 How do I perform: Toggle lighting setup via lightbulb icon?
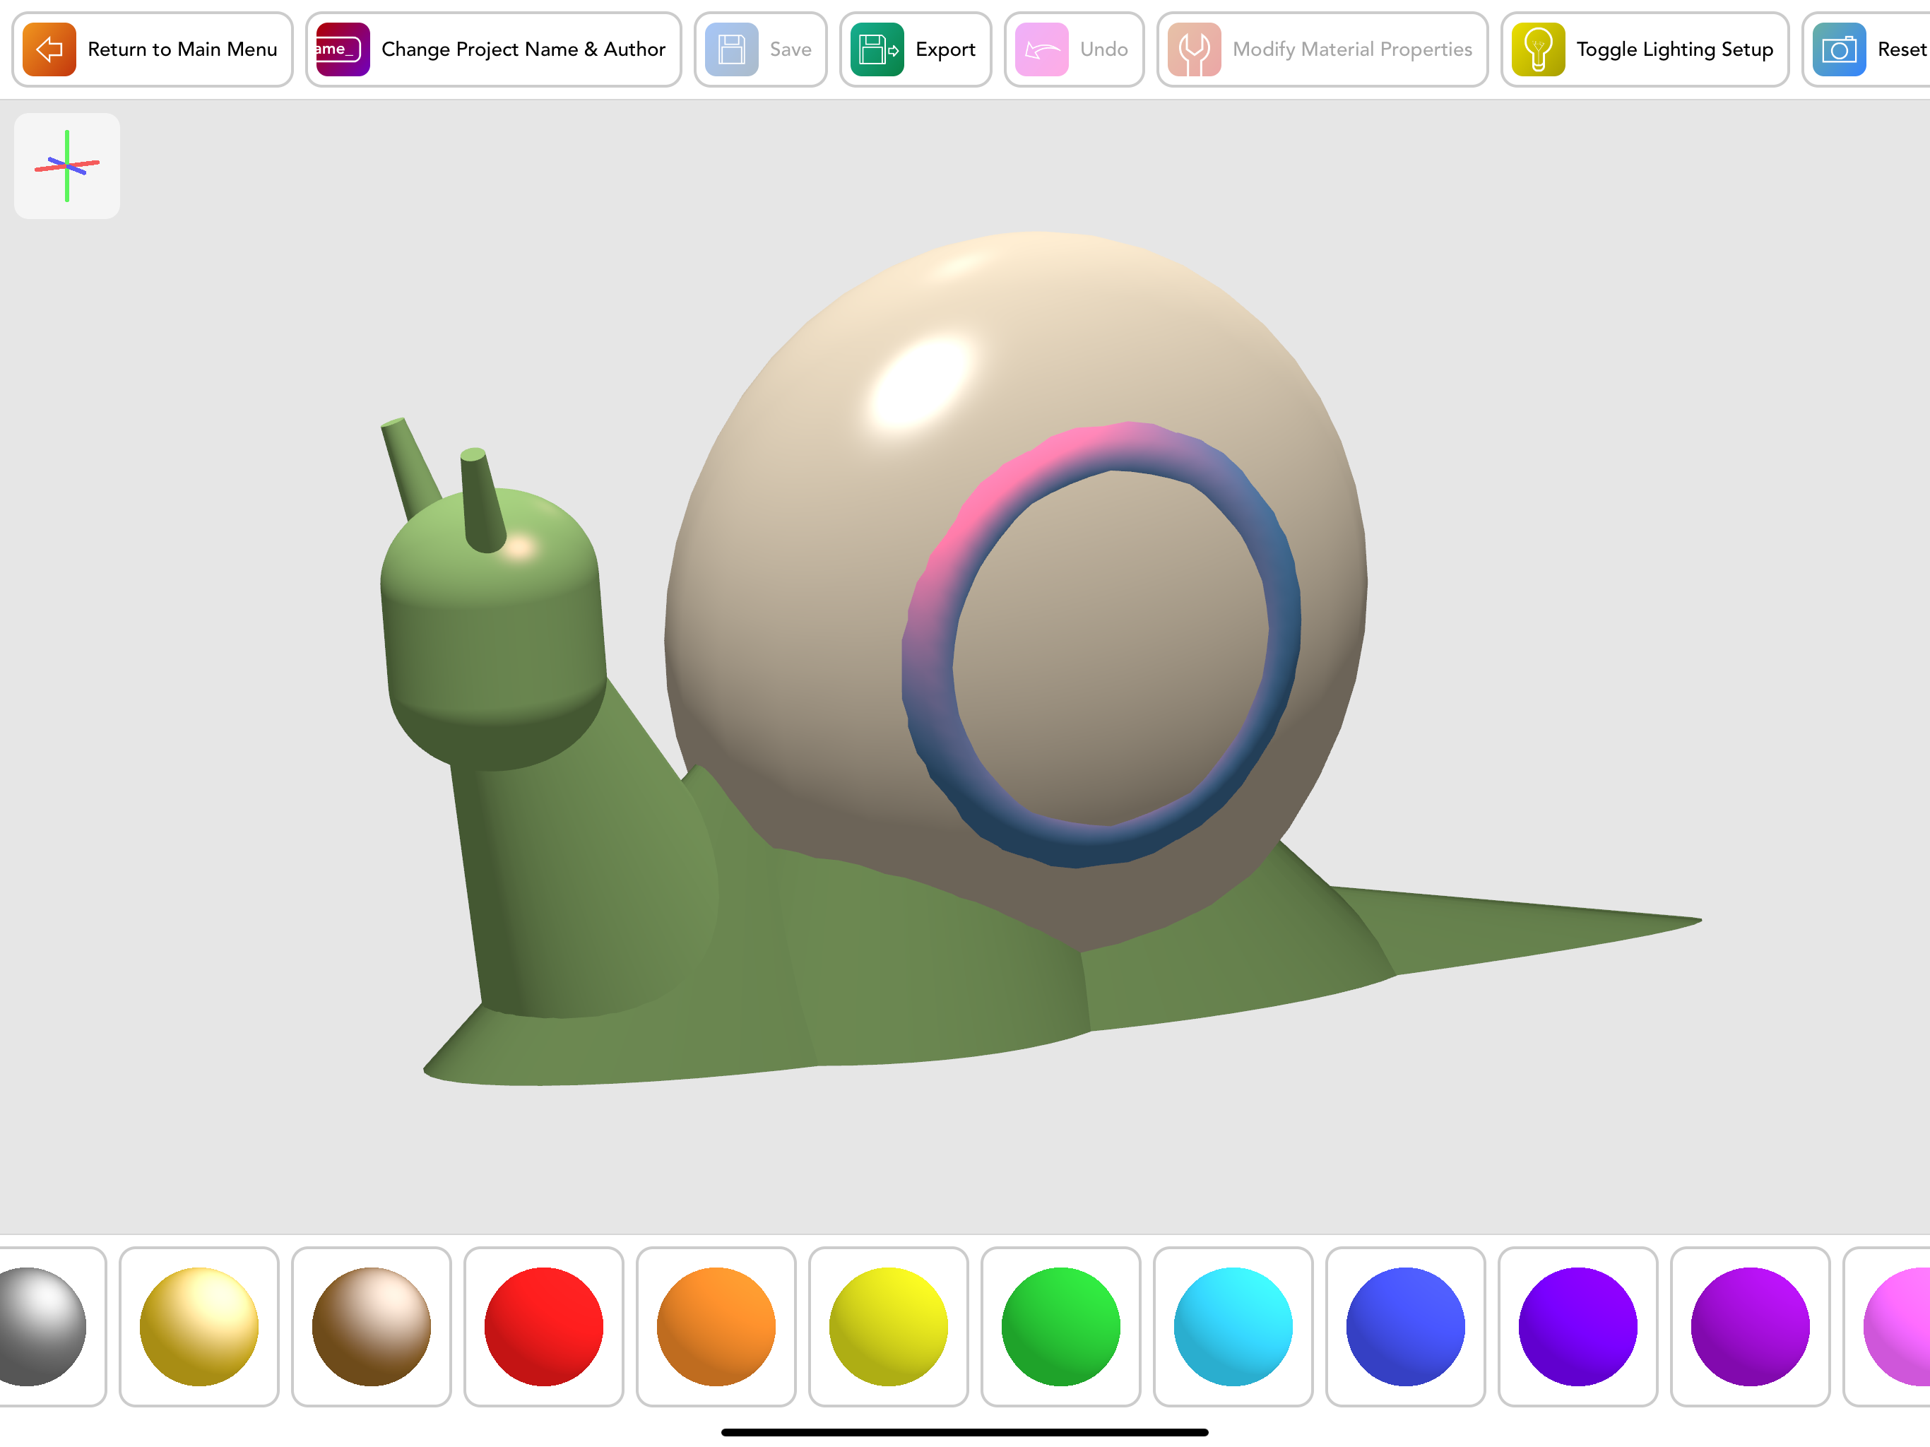(x=1538, y=49)
